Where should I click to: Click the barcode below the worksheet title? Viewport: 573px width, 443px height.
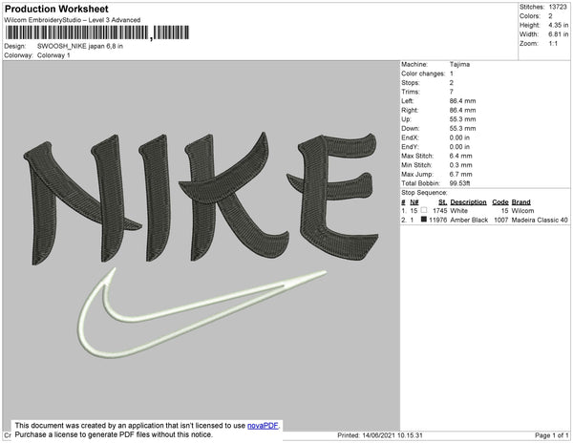[x=96, y=32]
